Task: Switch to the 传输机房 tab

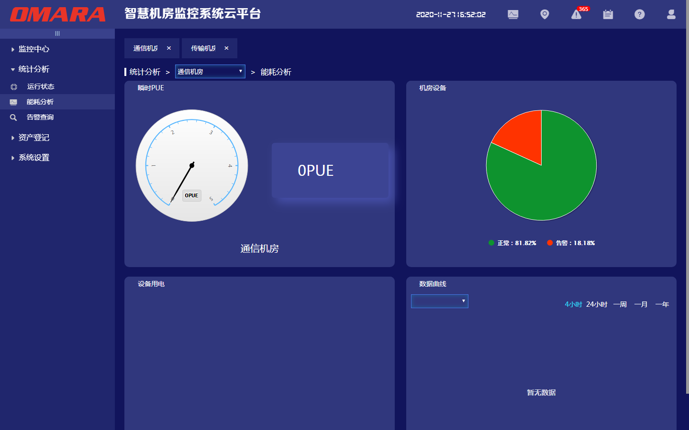Action: coord(203,48)
